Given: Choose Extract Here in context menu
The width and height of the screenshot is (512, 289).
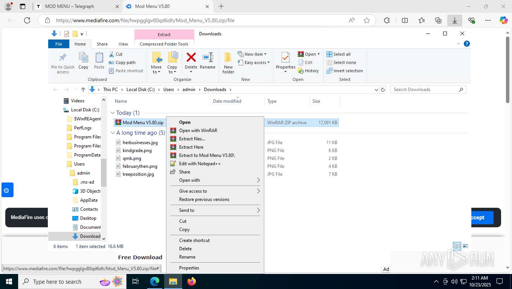Looking at the screenshot, I should pos(215,147).
